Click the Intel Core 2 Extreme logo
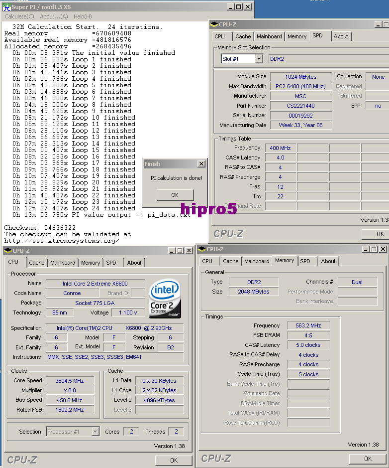The height and width of the screenshot is (468, 389). [165, 299]
